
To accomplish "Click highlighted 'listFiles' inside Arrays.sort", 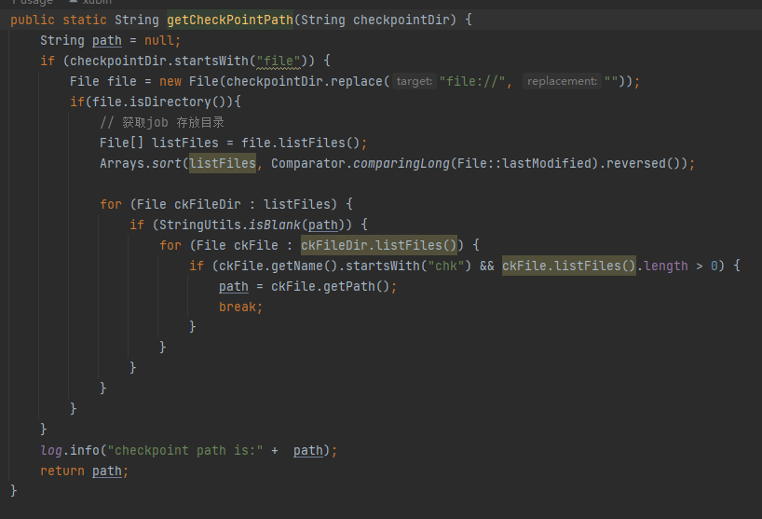I will tap(223, 163).
